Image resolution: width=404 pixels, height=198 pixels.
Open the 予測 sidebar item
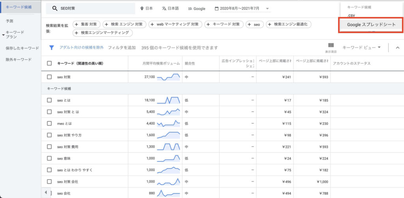click(x=9, y=21)
